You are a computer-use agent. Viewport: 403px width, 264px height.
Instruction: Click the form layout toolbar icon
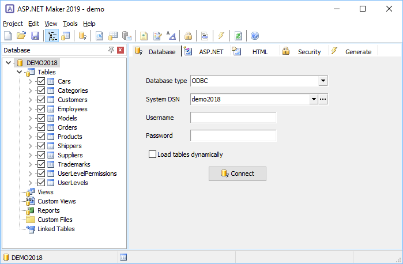point(205,36)
